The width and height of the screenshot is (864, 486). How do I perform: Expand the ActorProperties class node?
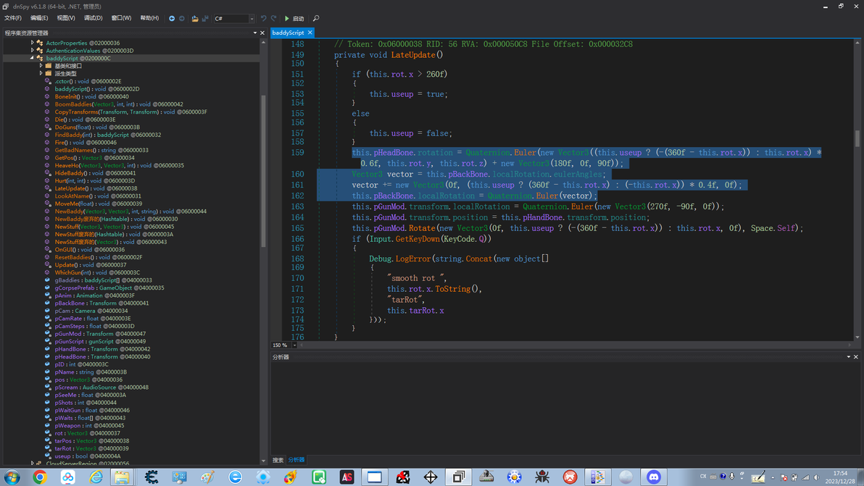coord(33,43)
